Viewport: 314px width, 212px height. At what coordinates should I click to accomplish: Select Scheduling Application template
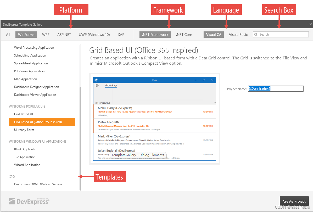pos(30,55)
